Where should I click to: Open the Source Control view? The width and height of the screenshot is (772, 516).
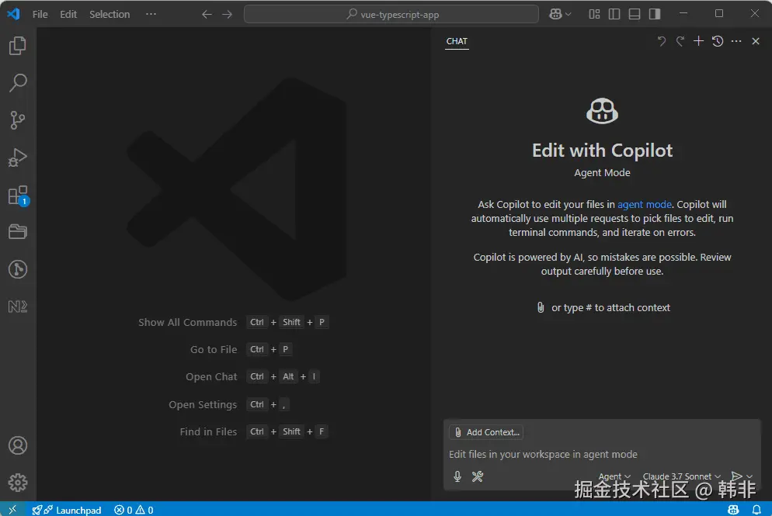click(x=18, y=120)
